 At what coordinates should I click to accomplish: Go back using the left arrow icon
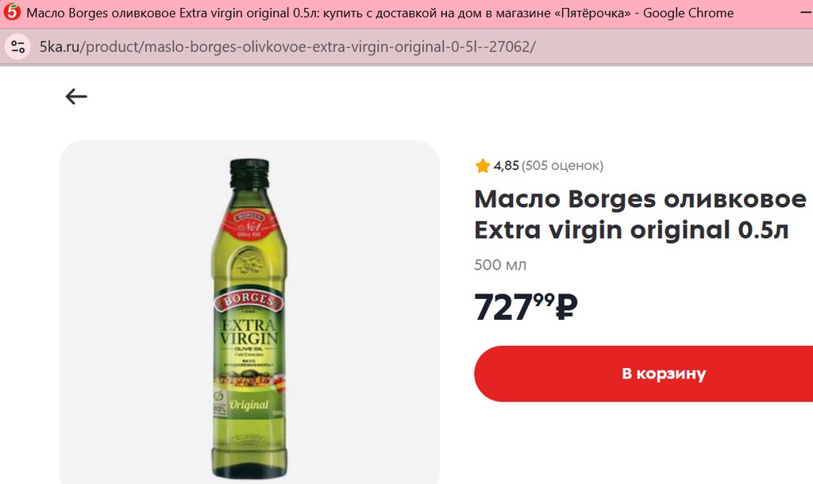[x=76, y=96]
